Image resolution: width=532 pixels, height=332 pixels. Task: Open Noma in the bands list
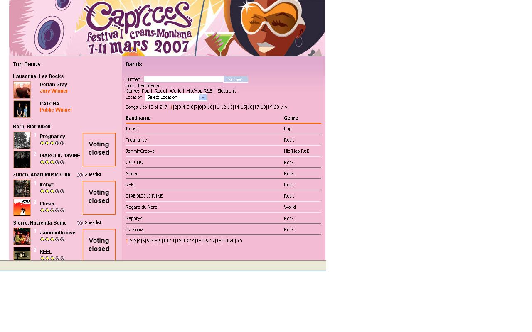(x=131, y=173)
